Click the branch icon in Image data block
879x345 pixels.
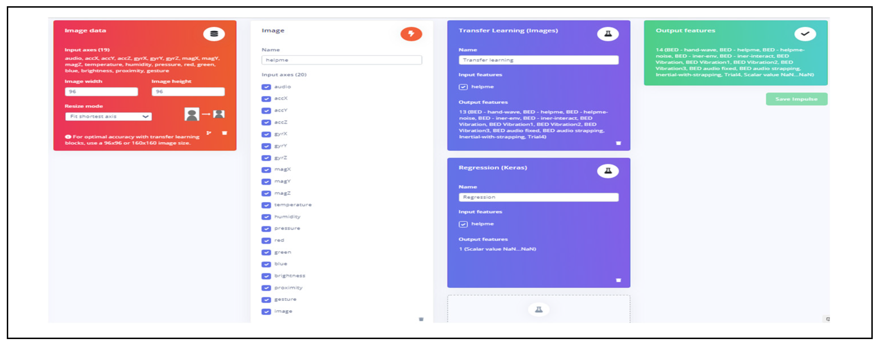209,133
